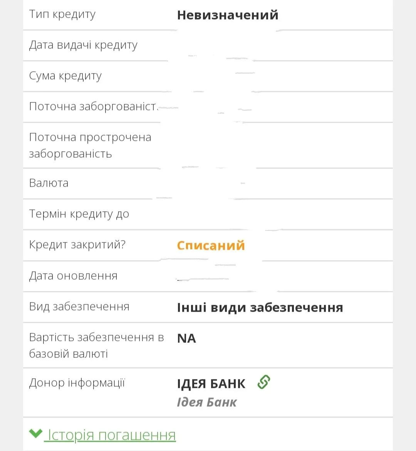Viewport: 416px width, 451px height.
Task: Click the Валюта row label
Action: 49,183
